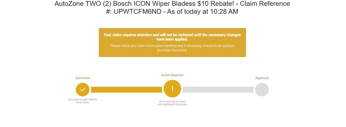Click the bold 'Your claim requires attention' heading
Viewport: 346px width, 127px height.
click(x=172, y=37)
